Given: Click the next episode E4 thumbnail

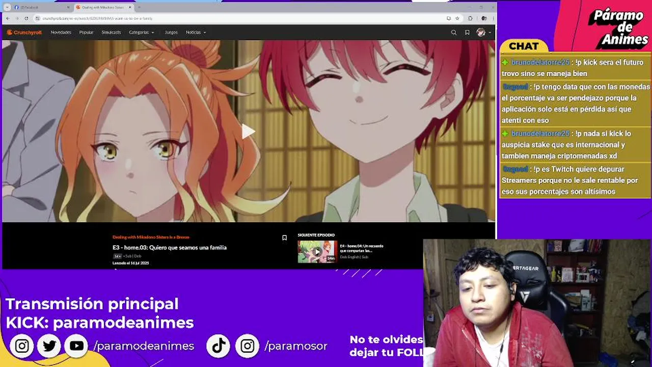Looking at the screenshot, I should point(317,251).
